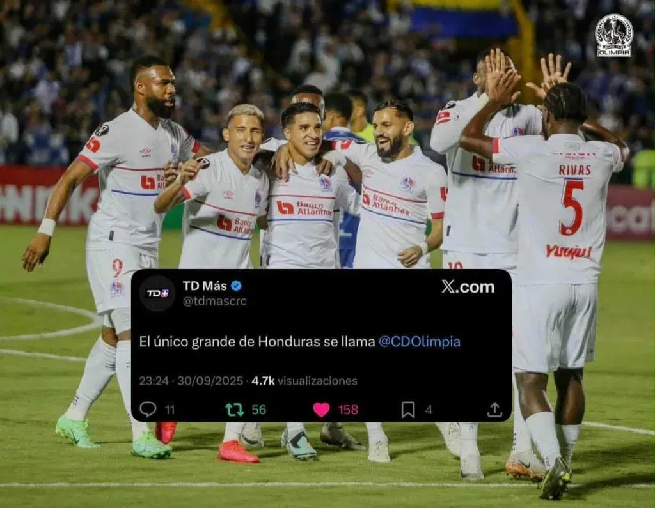Click the share upload icon

click(x=494, y=410)
